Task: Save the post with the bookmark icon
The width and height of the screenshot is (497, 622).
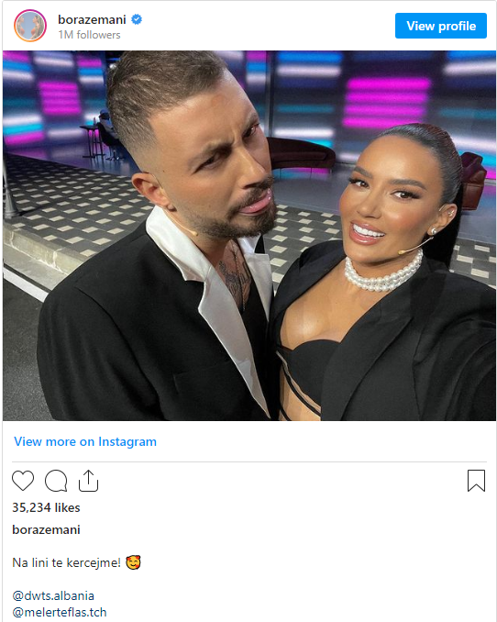Action: click(476, 481)
